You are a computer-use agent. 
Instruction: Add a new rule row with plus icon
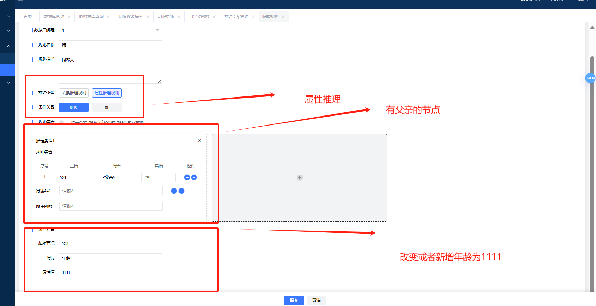pyautogui.click(x=187, y=177)
